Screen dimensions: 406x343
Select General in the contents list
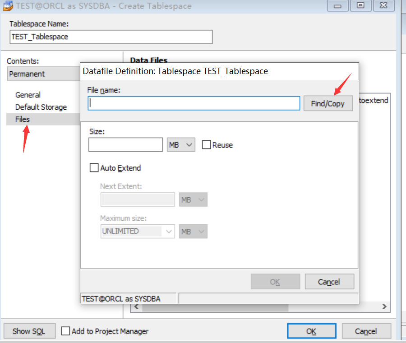tap(28, 95)
